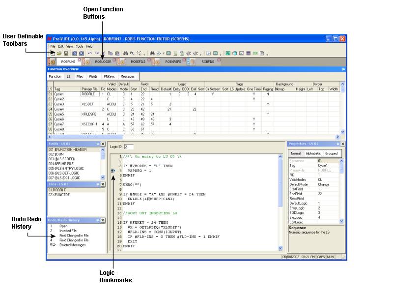Click the logic code editor's vertical scrollbar
393x295 pixels.
(280, 202)
